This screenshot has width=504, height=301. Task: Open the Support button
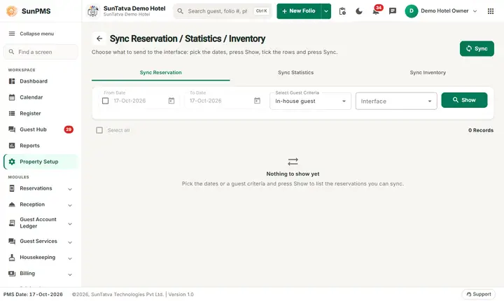(x=479, y=294)
